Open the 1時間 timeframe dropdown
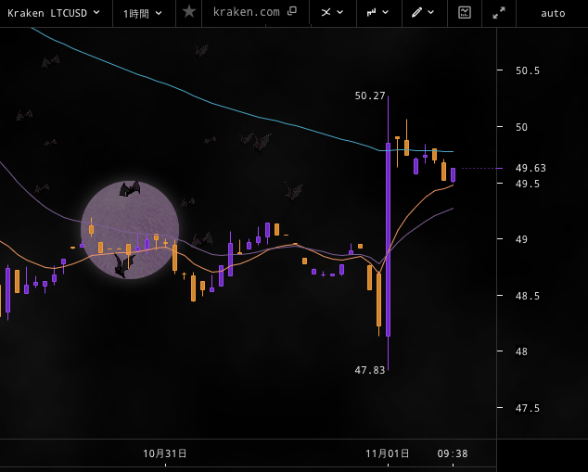The image size is (588, 472). point(143,13)
